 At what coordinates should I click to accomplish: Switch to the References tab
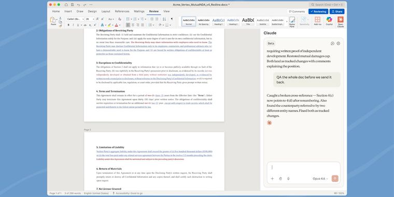122,11
